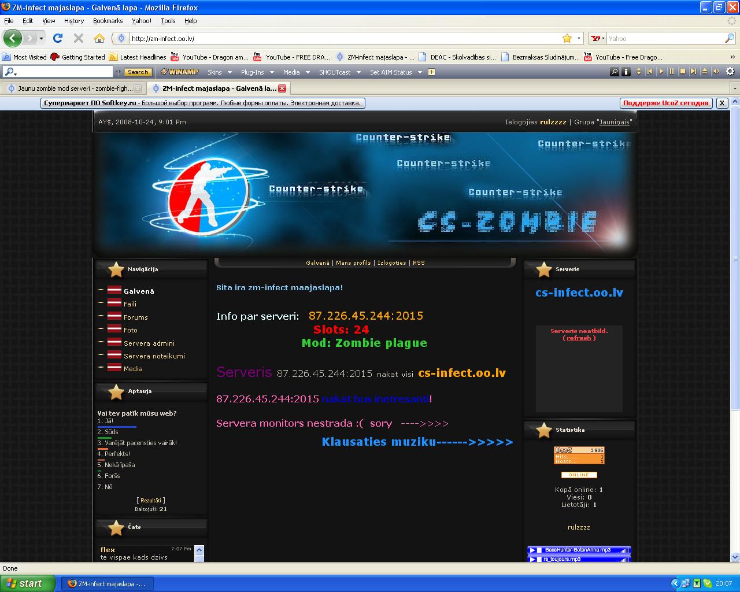Click the Winamp toolbar Search button
The width and height of the screenshot is (740, 592).
(138, 72)
